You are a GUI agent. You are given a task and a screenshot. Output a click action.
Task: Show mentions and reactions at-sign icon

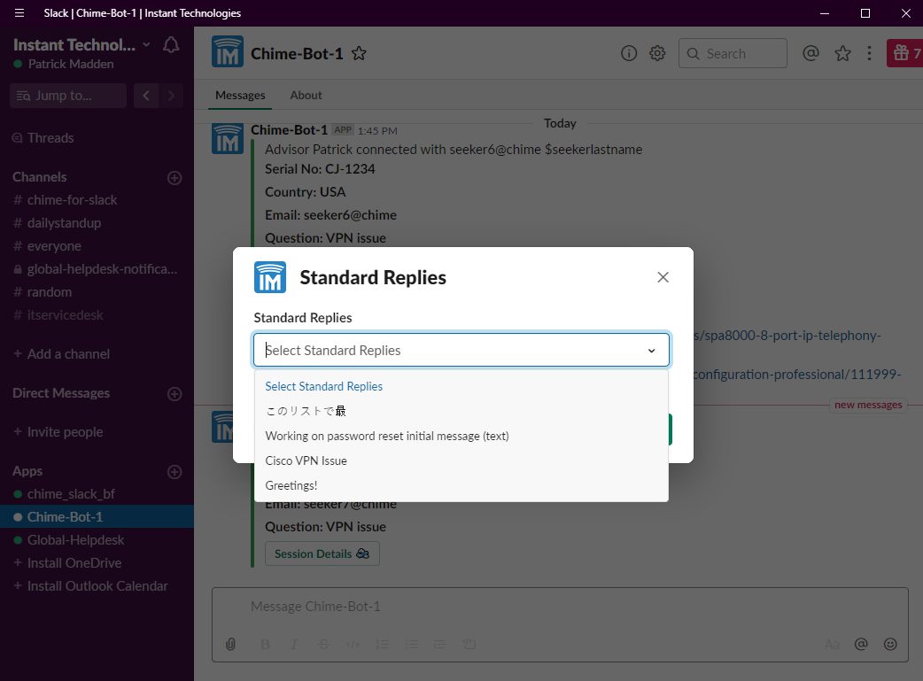pos(811,53)
